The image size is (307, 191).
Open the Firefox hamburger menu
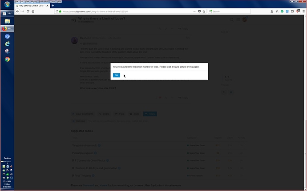(303, 12)
